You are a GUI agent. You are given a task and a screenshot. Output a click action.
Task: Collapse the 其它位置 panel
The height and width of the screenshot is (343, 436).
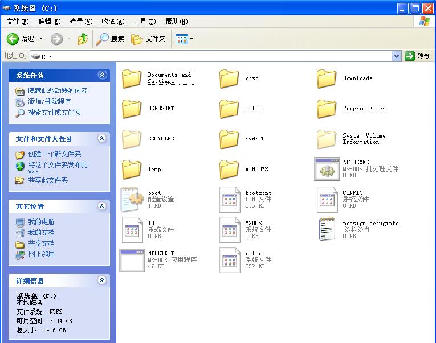[102, 206]
